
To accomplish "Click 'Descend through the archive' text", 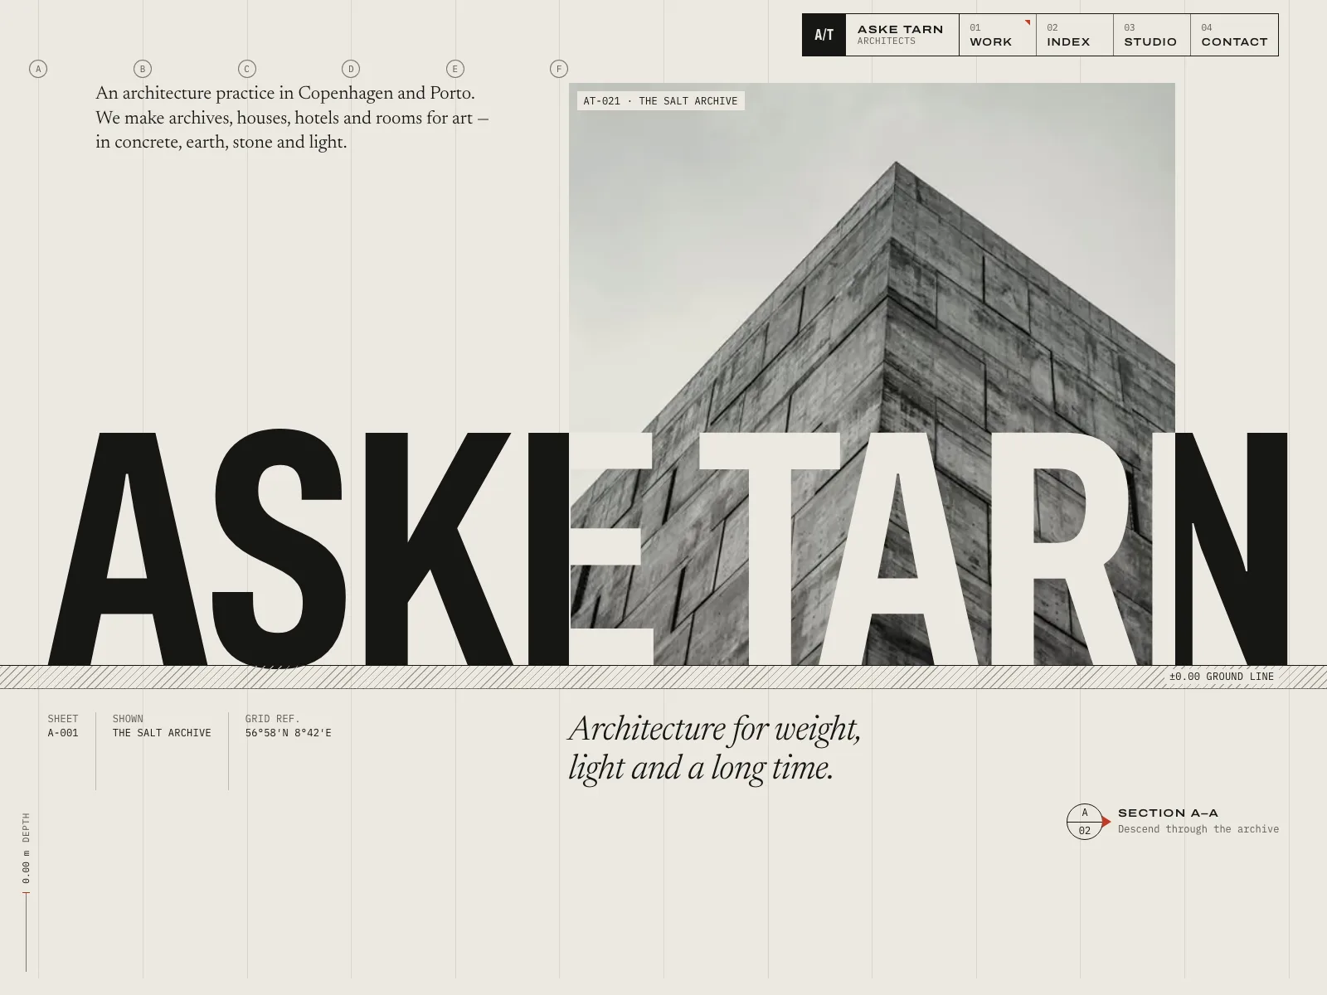I will point(1198,829).
